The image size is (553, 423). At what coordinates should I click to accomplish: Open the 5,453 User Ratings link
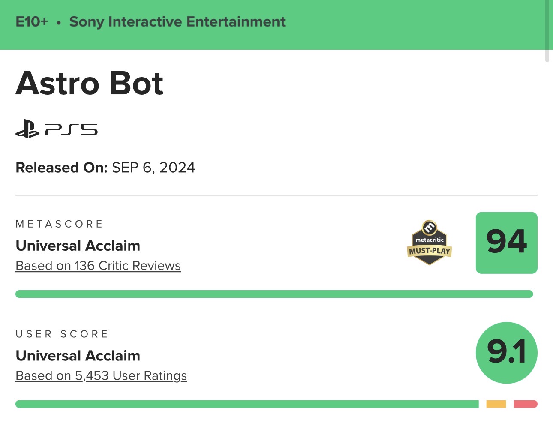(x=101, y=376)
